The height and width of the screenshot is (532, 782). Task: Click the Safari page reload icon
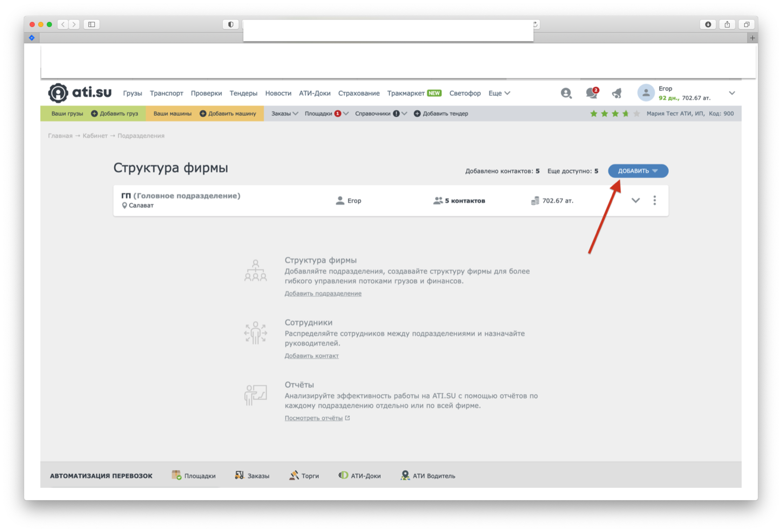click(535, 24)
